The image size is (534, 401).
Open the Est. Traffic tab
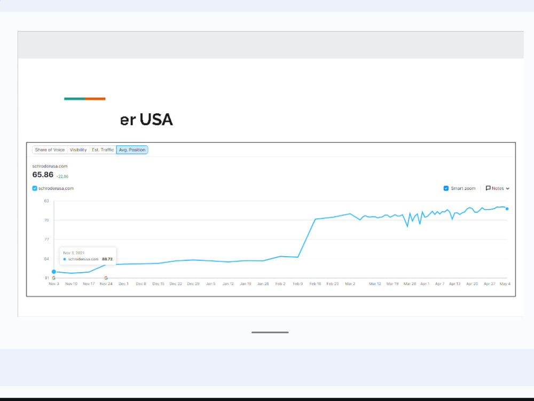tap(103, 150)
